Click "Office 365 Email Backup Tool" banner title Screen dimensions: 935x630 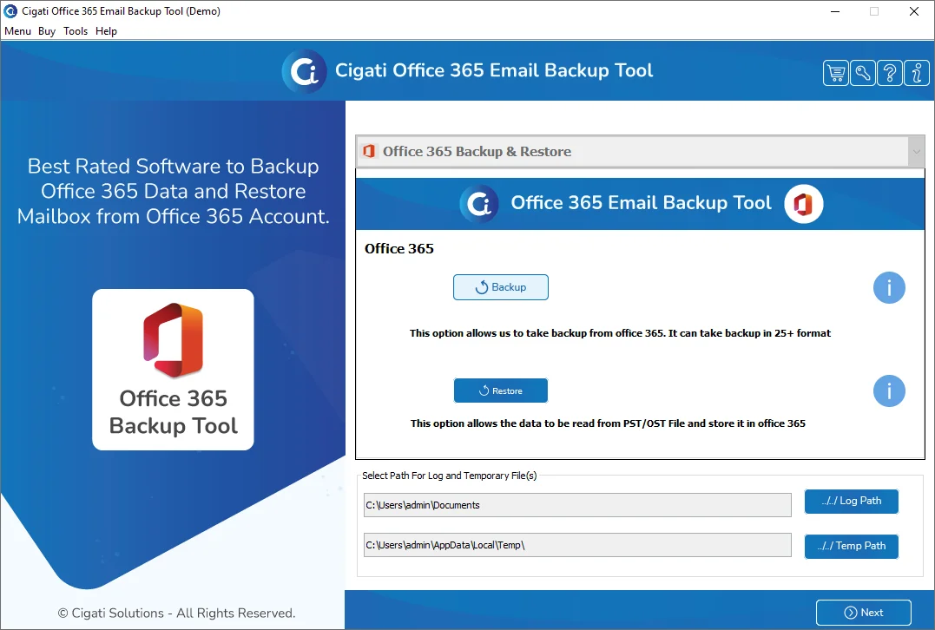coord(641,203)
